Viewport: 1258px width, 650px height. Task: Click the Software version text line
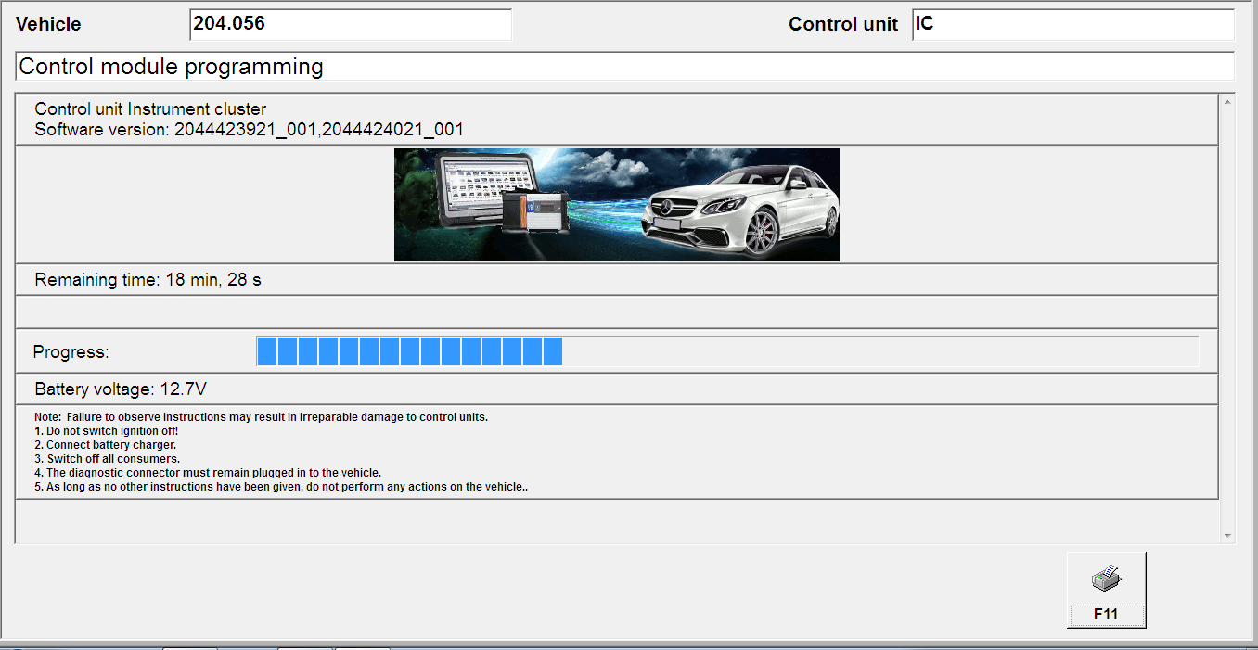coord(249,130)
